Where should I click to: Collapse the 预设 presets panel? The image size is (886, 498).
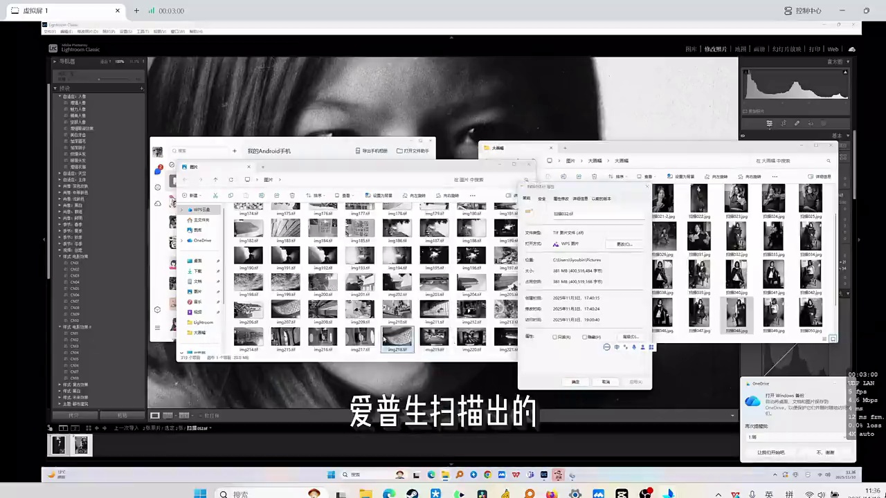(55, 89)
